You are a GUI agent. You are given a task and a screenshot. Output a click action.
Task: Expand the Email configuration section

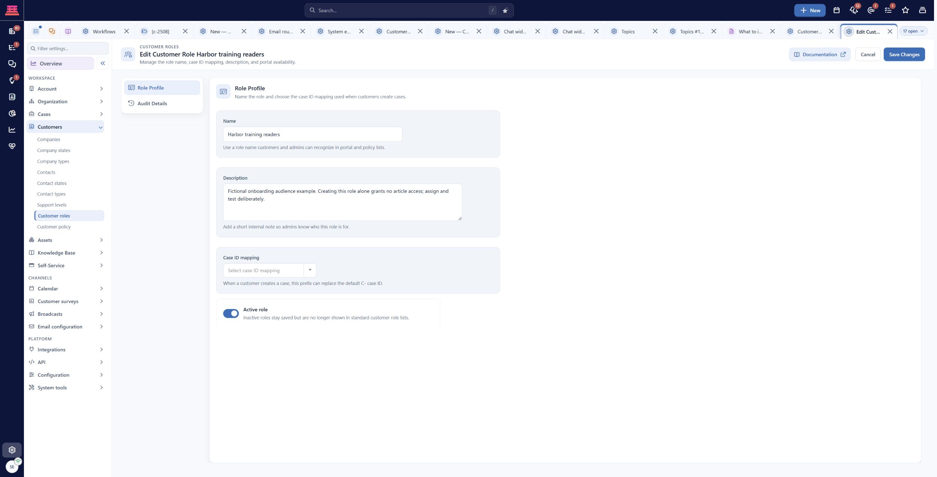66,326
